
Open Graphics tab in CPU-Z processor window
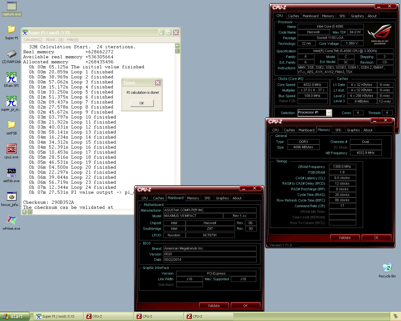tap(357, 16)
